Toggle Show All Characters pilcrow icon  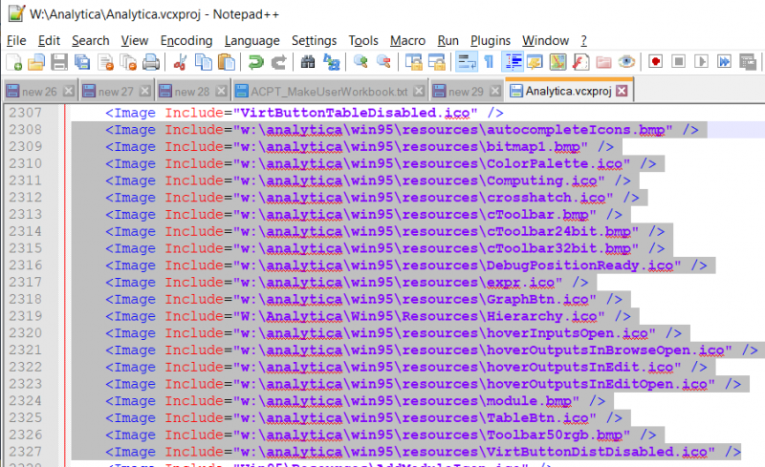pos(489,62)
